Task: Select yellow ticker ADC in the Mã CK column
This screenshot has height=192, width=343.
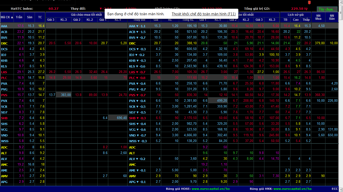Action: click(4, 147)
